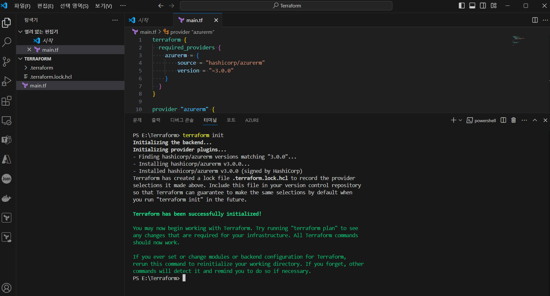Maximize the panel size with chevron
550x296 pixels.
[x=535, y=120]
